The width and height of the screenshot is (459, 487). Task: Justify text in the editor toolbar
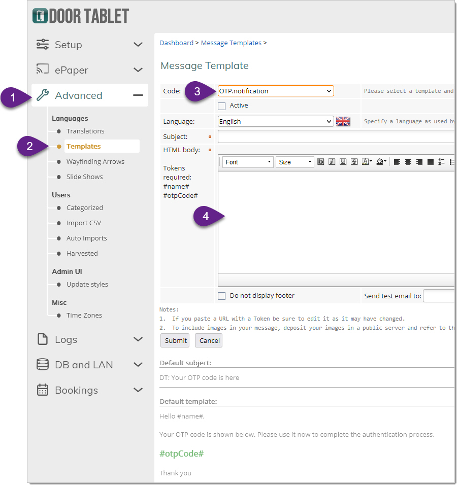click(431, 162)
